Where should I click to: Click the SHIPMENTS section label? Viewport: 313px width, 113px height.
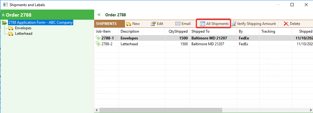point(106,24)
